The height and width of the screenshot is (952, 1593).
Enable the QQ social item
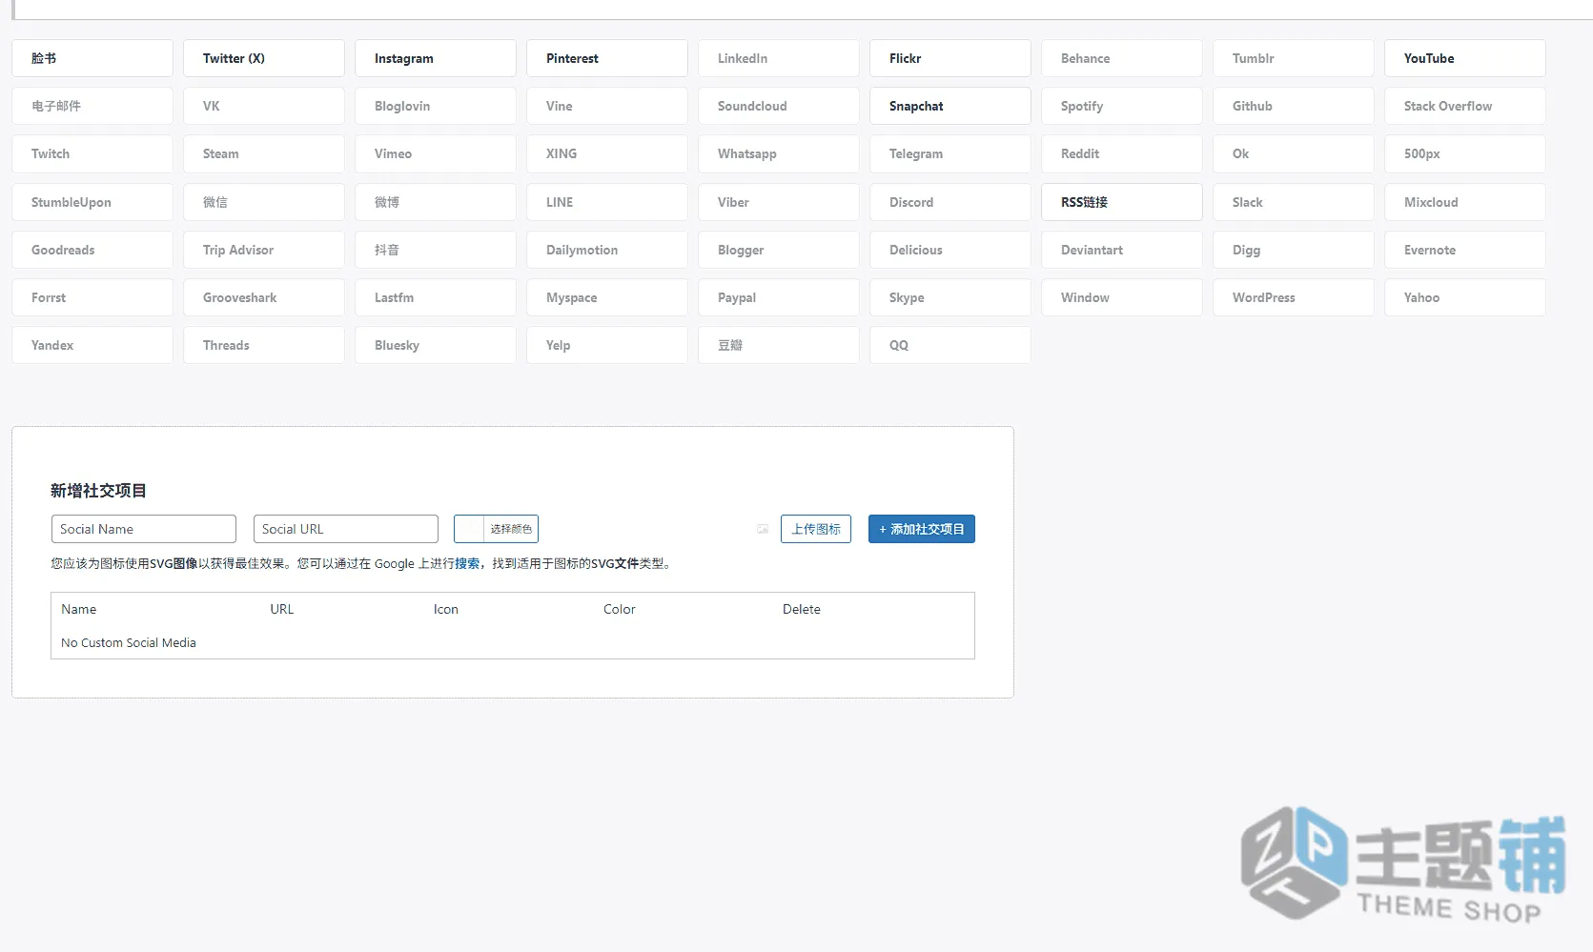coord(950,345)
